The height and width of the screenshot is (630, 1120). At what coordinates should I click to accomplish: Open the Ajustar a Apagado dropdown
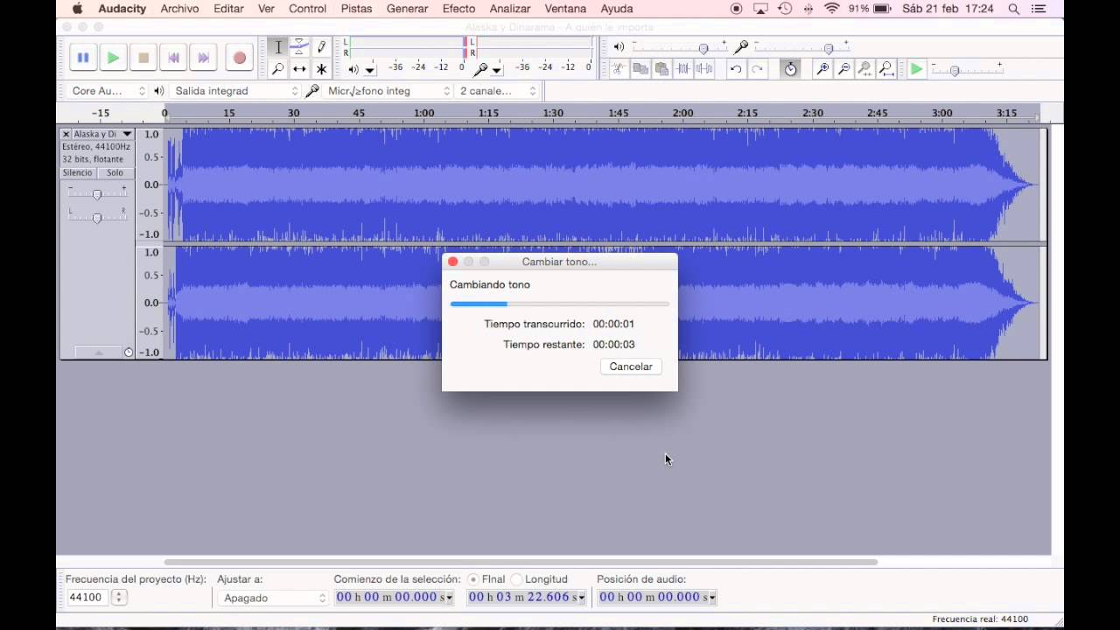(x=273, y=598)
